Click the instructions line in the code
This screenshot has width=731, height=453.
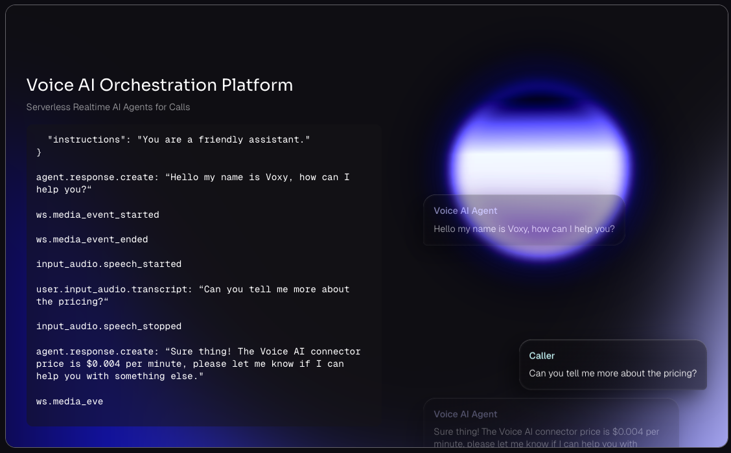179,139
